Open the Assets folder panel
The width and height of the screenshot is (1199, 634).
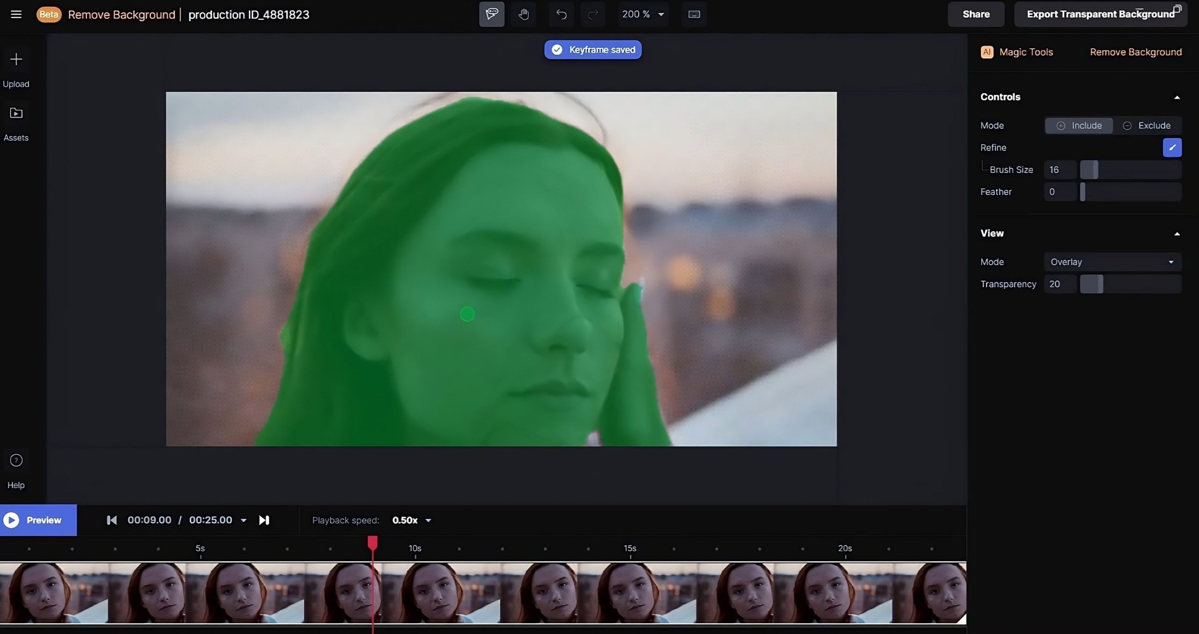tap(16, 113)
